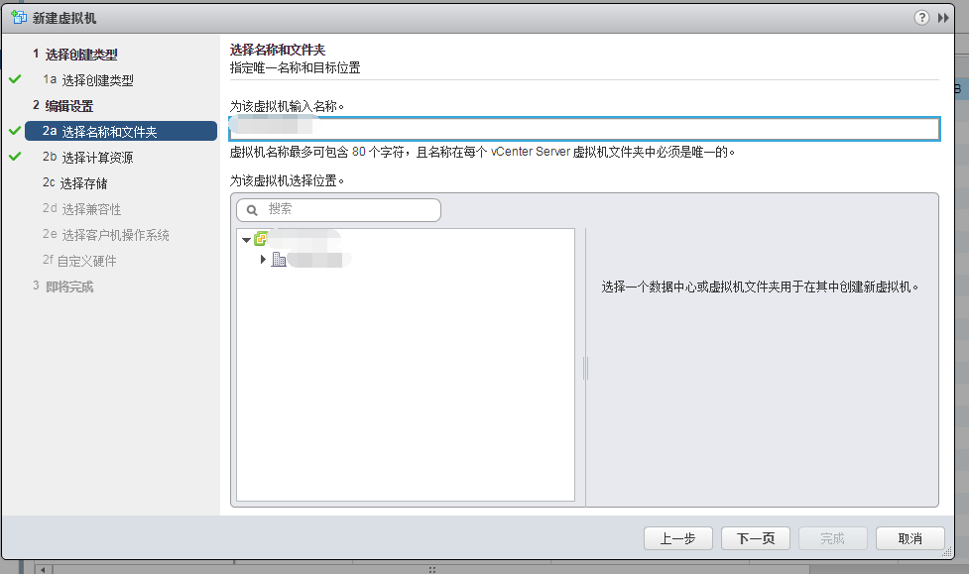Open the help question mark icon
Viewport: 969px width, 574px height.
pyautogui.click(x=921, y=17)
